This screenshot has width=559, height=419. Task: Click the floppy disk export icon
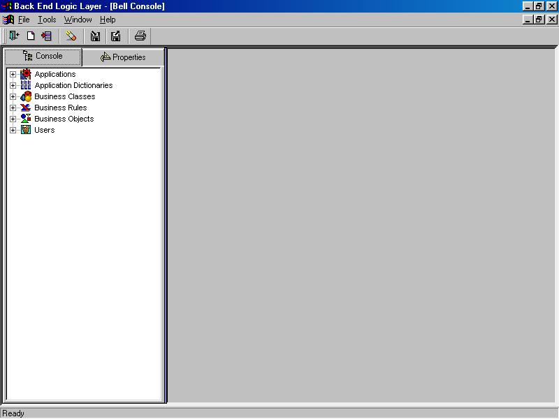116,36
